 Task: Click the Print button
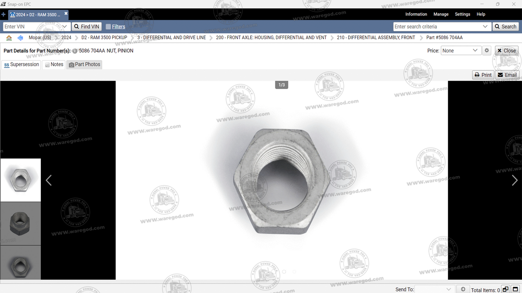(483, 75)
